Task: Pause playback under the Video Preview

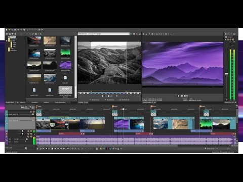Action: (182, 96)
